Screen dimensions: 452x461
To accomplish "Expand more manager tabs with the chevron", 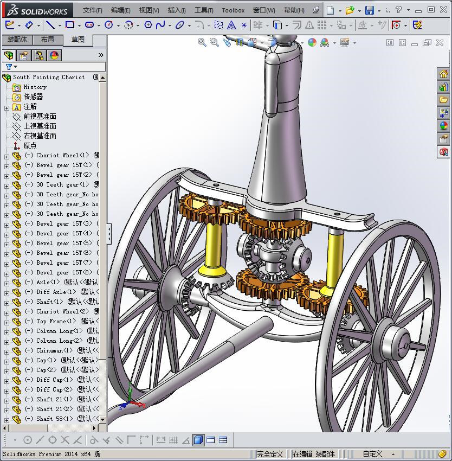I will (x=101, y=55).
